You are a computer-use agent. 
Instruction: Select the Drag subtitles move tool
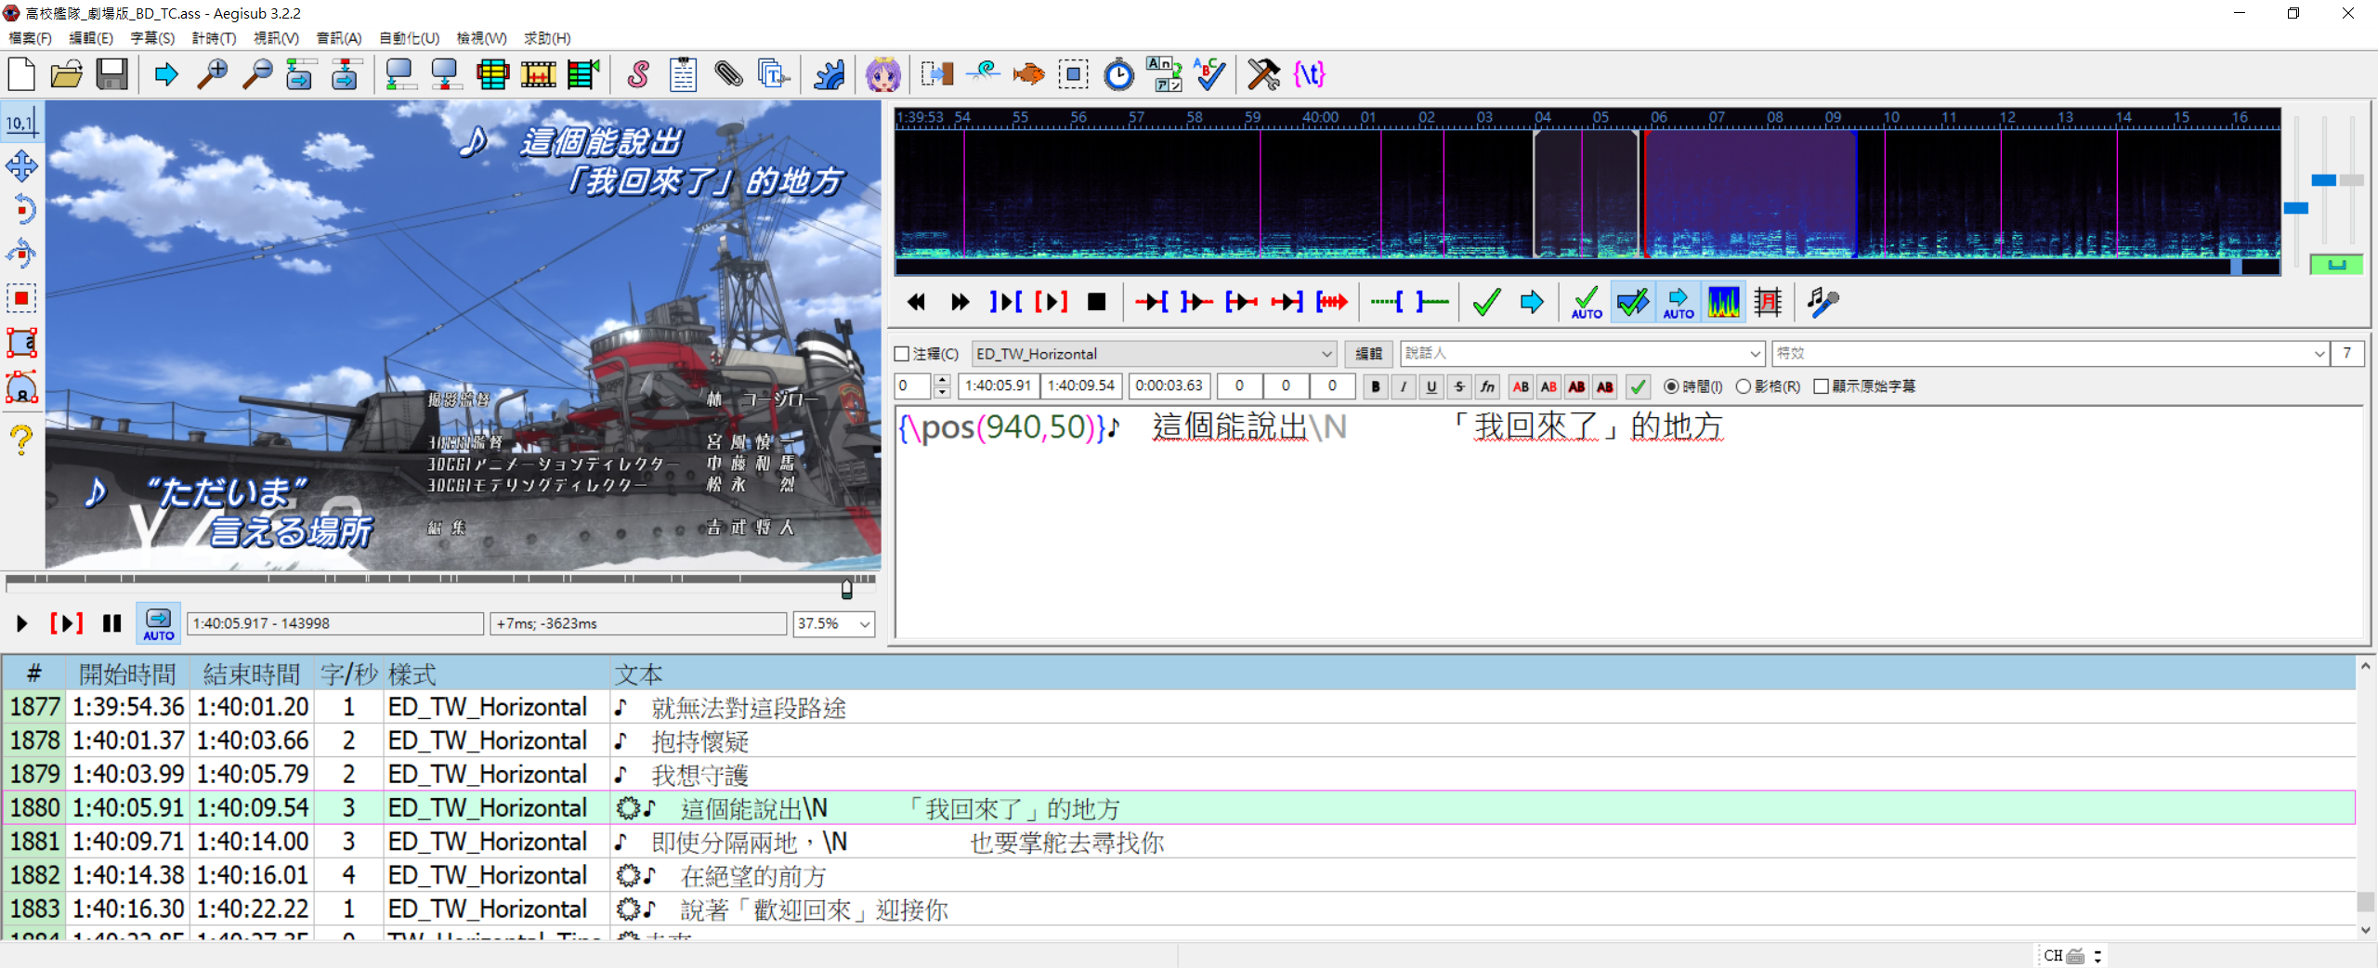tap(21, 166)
